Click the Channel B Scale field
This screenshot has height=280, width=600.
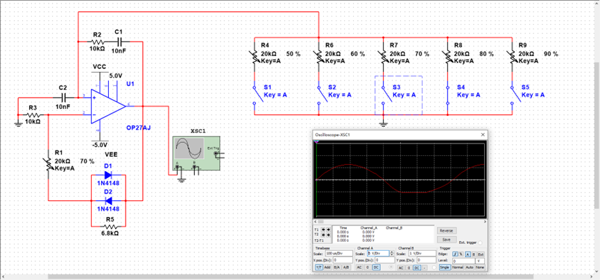coord(422,253)
